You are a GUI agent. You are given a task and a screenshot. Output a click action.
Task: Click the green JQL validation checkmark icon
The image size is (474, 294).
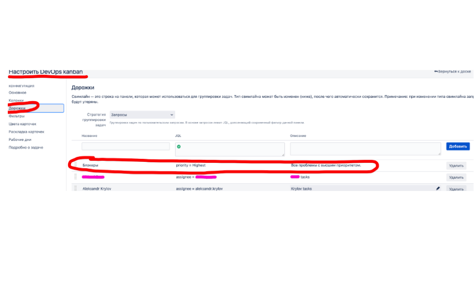tap(179, 146)
